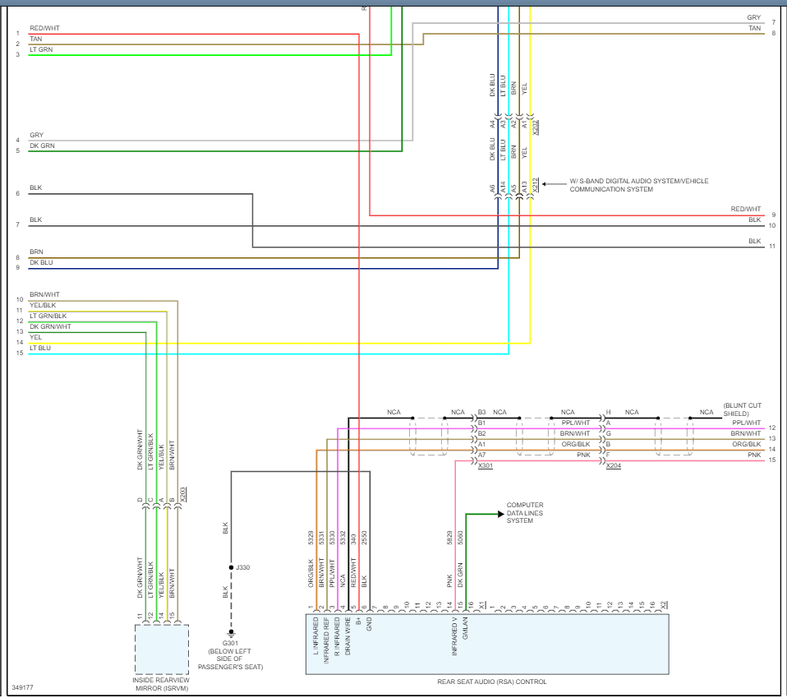Click terminal A7 at connector X301
Screen dimensions: 787x698
482,455
